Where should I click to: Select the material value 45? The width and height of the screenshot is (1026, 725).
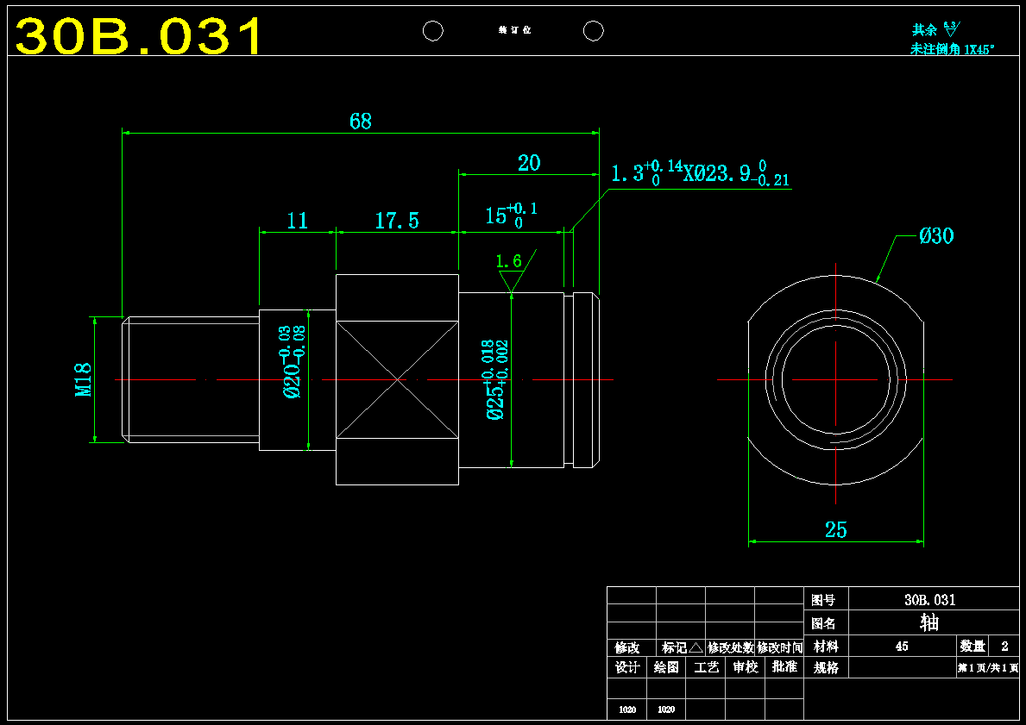(x=902, y=647)
